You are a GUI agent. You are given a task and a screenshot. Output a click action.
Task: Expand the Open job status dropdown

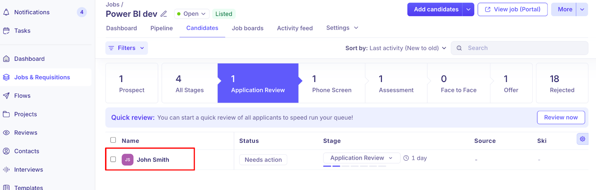(191, 14)
